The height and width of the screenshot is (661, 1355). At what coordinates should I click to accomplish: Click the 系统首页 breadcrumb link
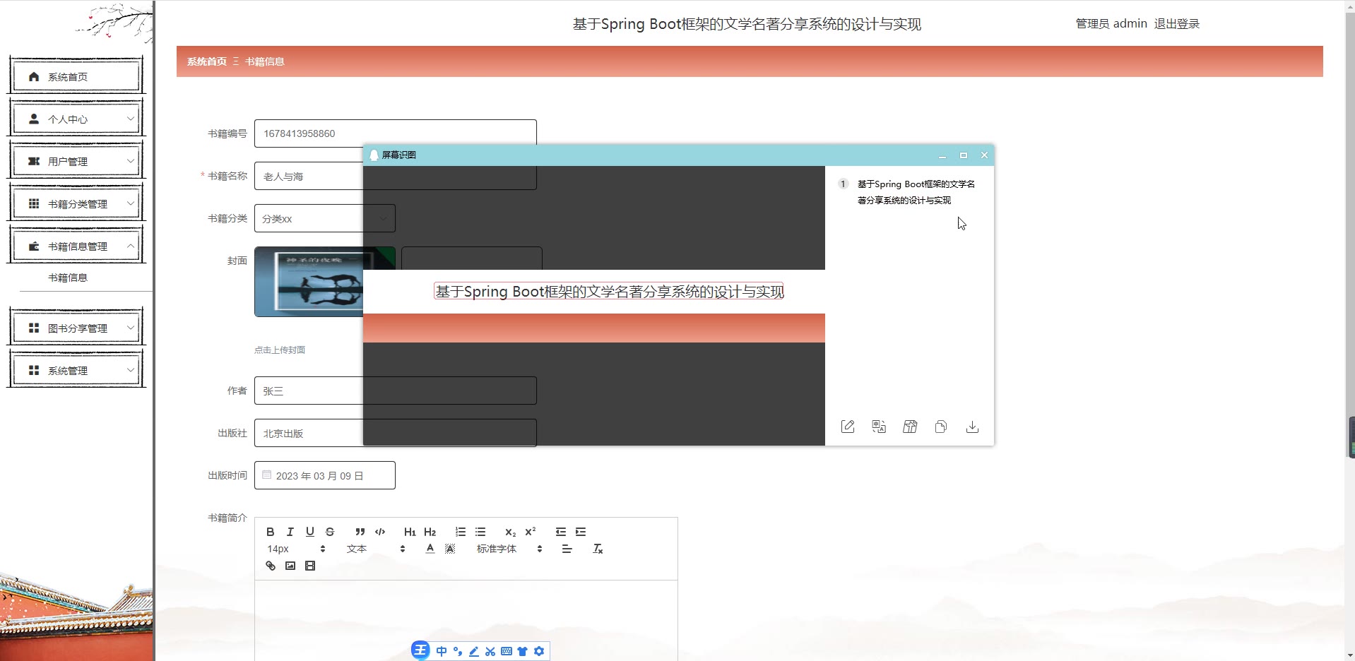207,61
